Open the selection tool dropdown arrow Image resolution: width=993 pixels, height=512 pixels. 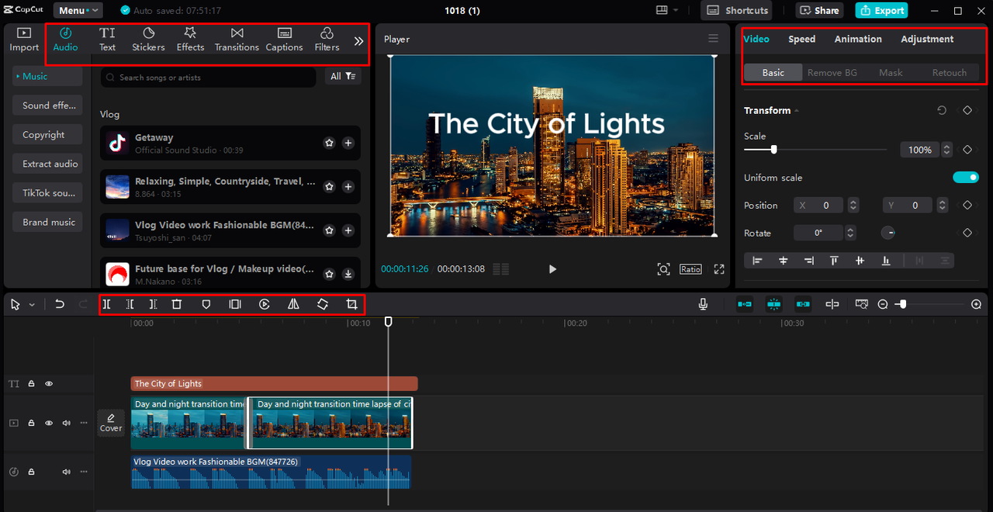coord(32,305)
